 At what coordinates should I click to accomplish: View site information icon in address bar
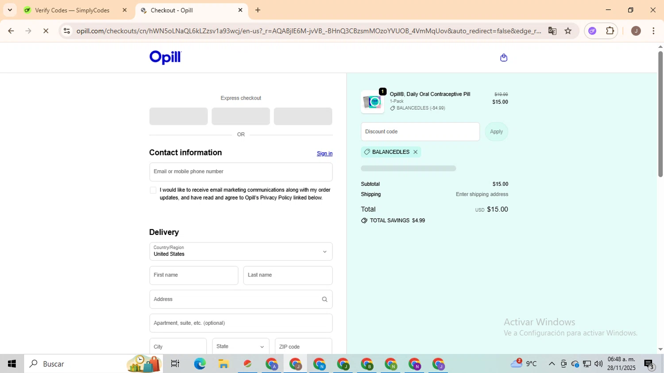coord(66,31)
